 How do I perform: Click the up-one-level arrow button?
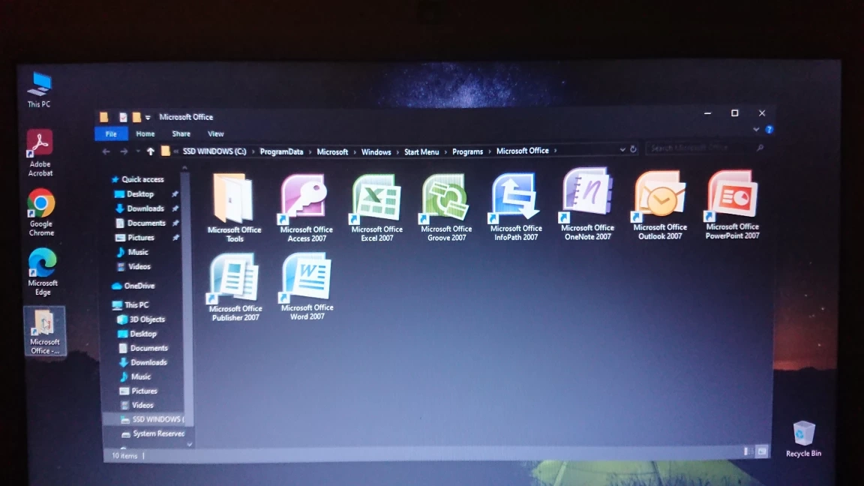pyautogui.click(x=151, y=151)
